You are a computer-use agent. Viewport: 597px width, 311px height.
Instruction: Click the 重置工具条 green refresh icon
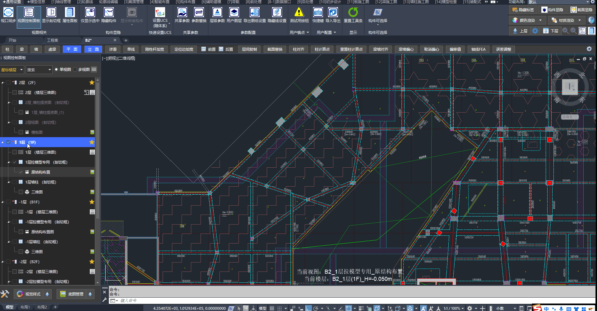tap(353, 12)
